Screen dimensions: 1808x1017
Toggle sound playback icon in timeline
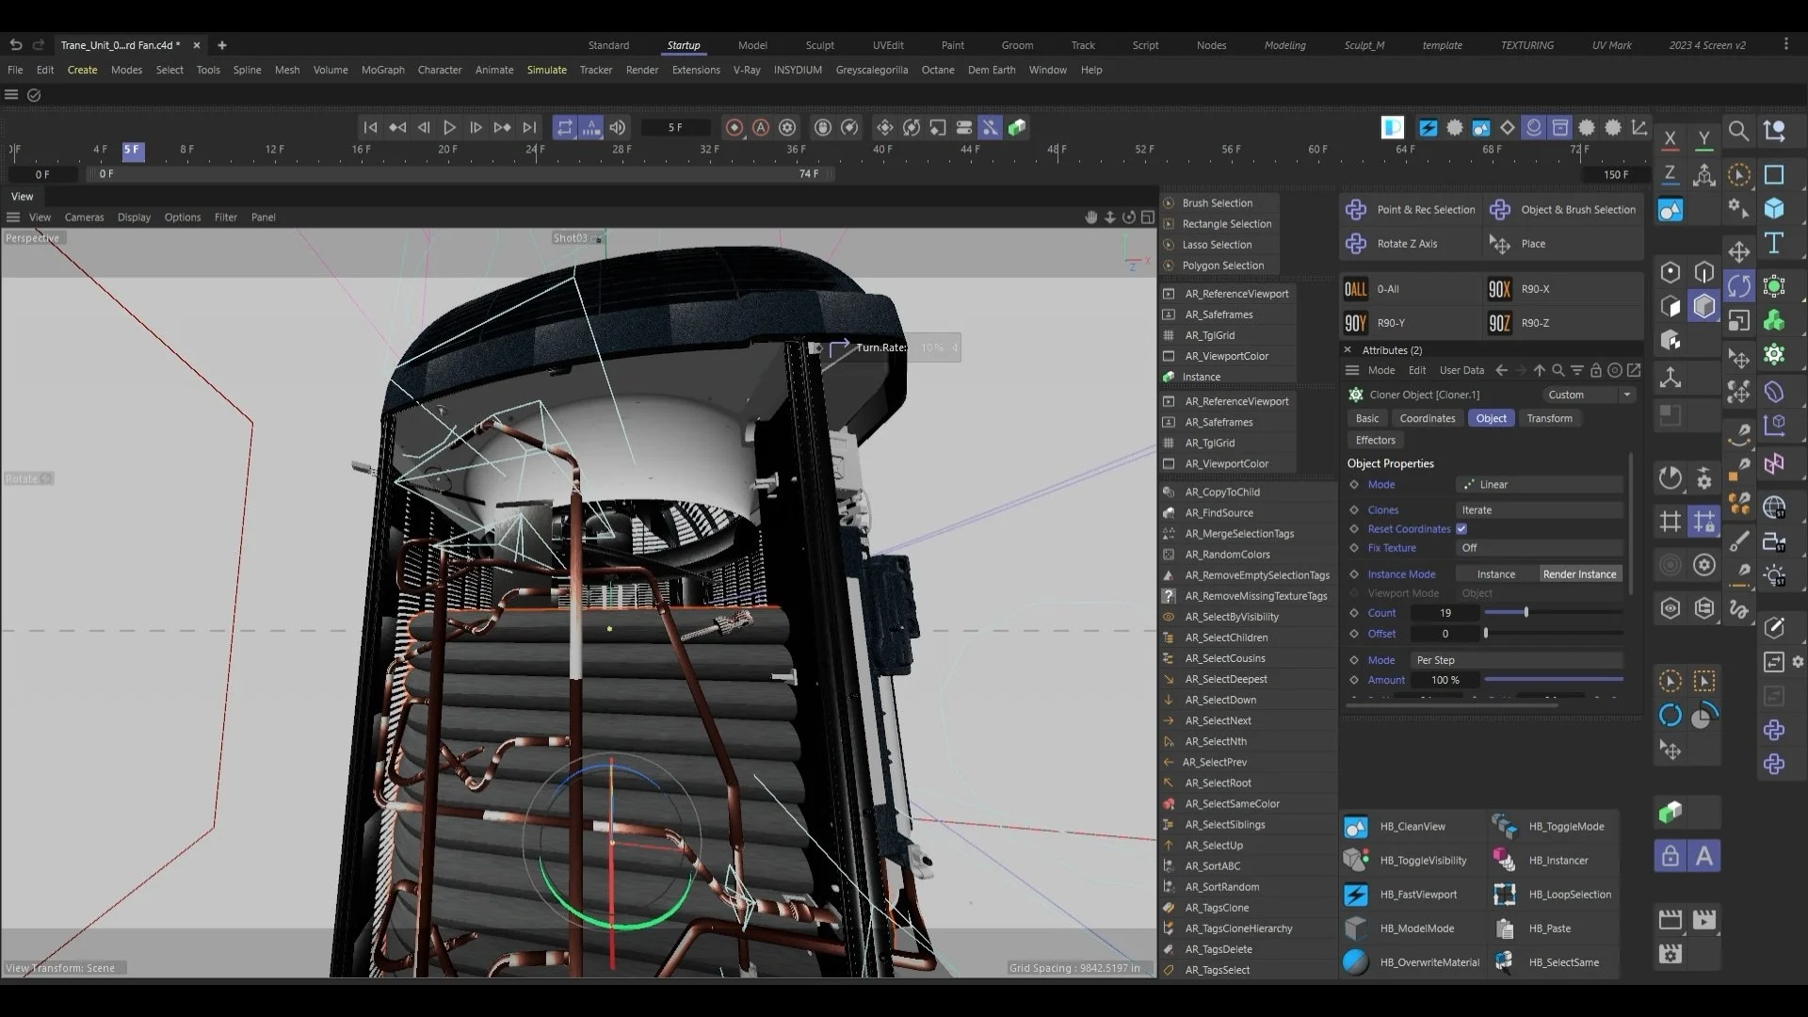(x=618, y=127)
